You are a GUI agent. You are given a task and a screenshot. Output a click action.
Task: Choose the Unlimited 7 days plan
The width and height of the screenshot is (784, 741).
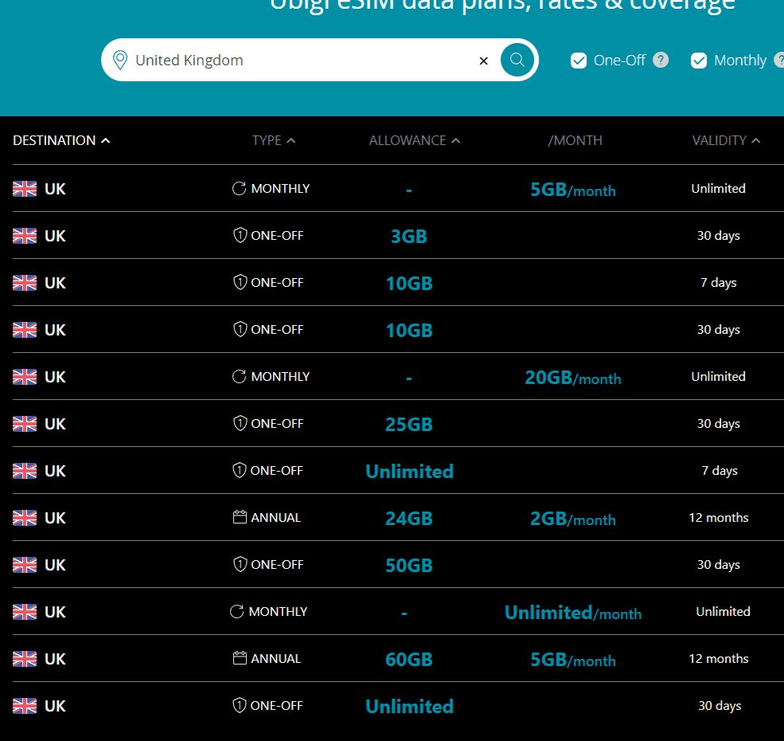pos(409,472)
